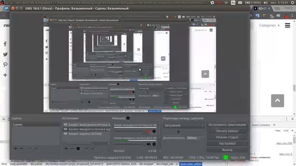Share on Twitter in the browser sidebar

click(5, 54)
